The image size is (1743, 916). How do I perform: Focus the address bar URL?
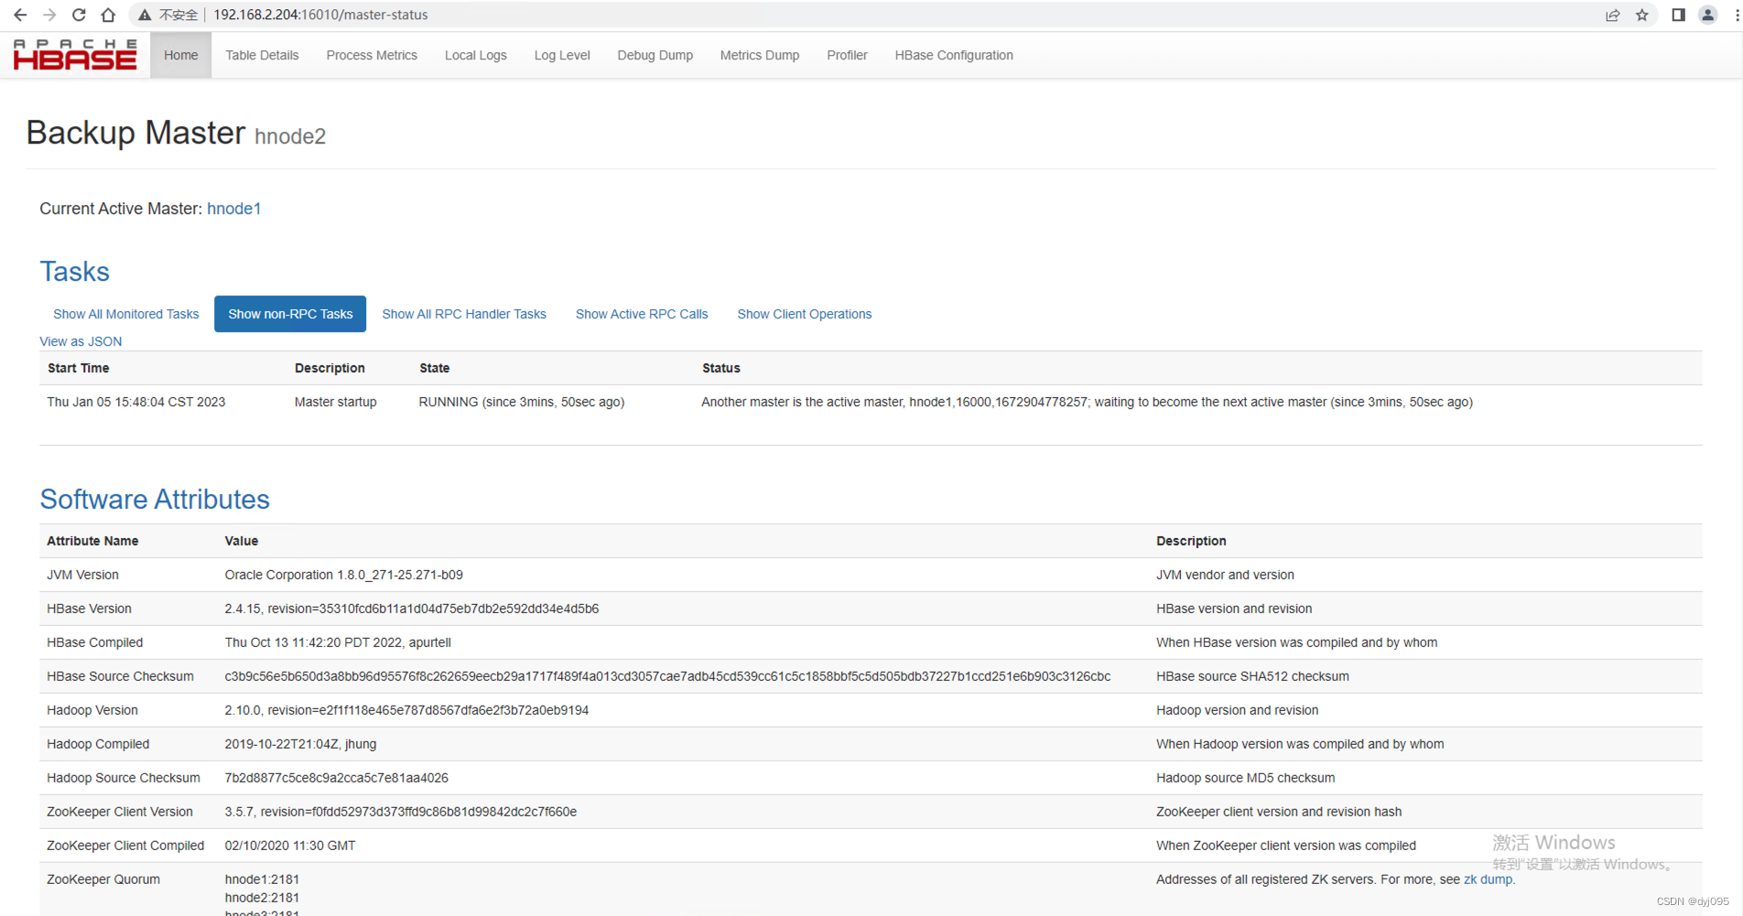(x=320, y=15)
